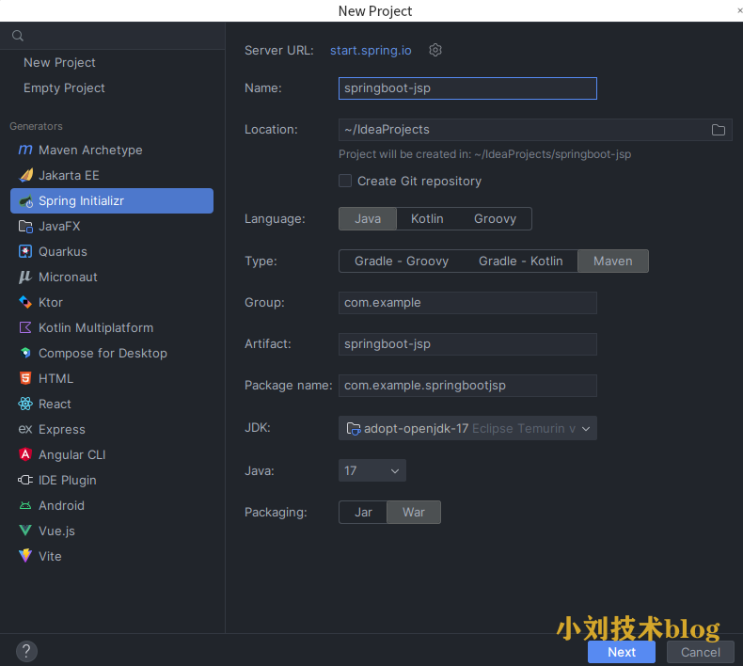Expand the Java version dropdown
Image resolution: width=743 pixels, height=666 pixels.
(371, 470)
